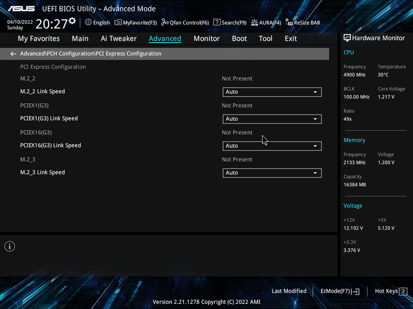Click the back arrow in breadcrumb bar
The height and width of the screenshot is (309, 413).
tap(13, 54)
